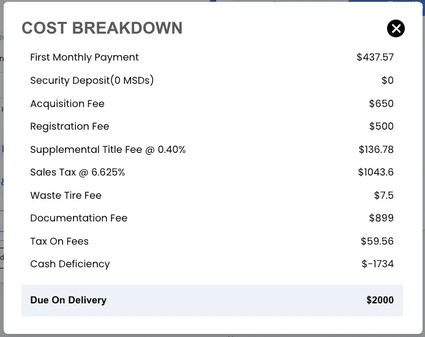Click the $899 documentation fee amount
The image size is (425, 337).
[x=382, y=218]
